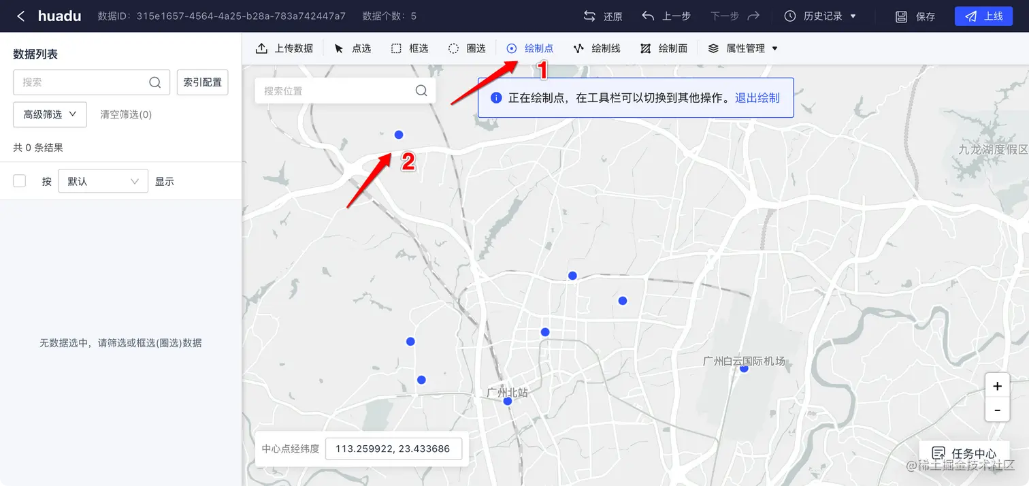The height and width of the screenshot is (486, 1029).
Task: Open 历史记录 history dropdown
Action: point(820,16)
